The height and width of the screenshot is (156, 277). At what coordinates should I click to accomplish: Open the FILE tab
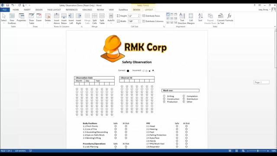pyautogui.click(x=5, y=10)
